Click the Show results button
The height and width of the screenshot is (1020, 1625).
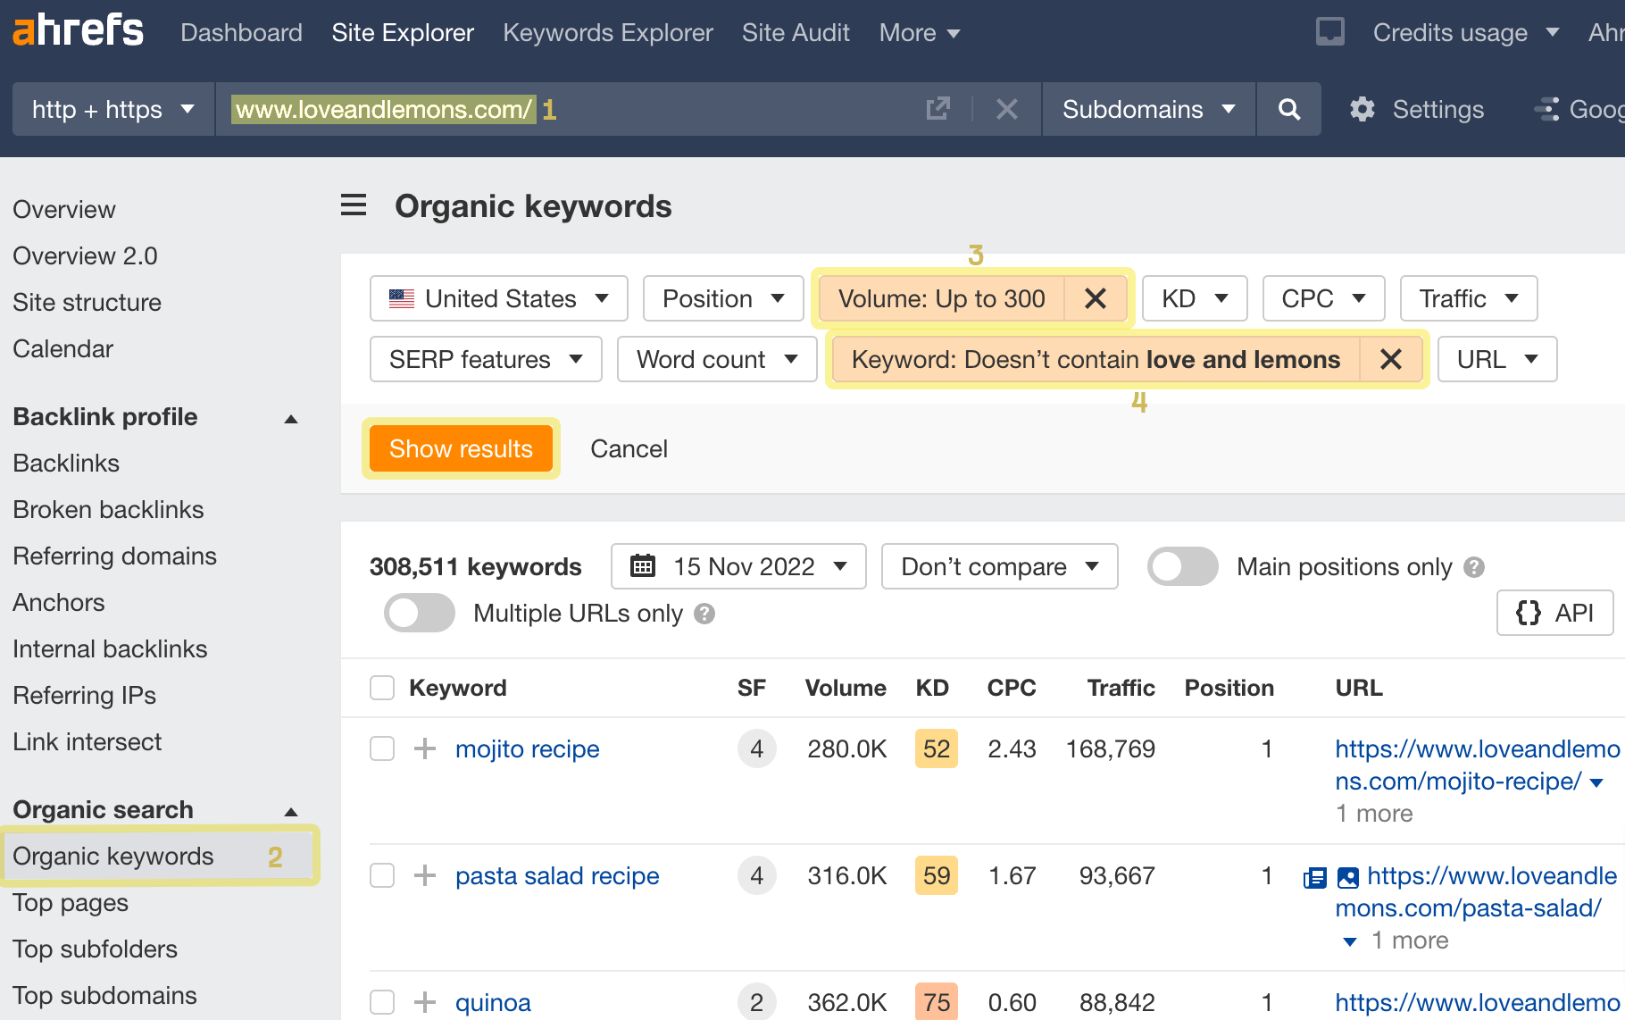tap(461, 448)
